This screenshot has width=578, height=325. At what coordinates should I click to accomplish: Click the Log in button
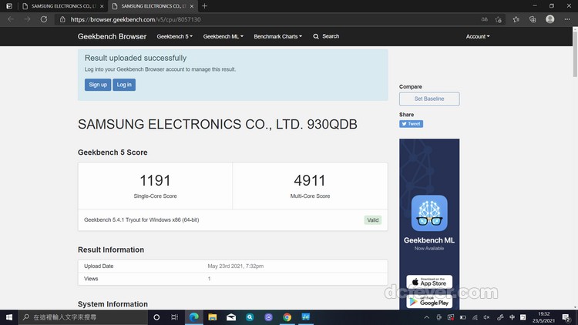pos(124,85)
